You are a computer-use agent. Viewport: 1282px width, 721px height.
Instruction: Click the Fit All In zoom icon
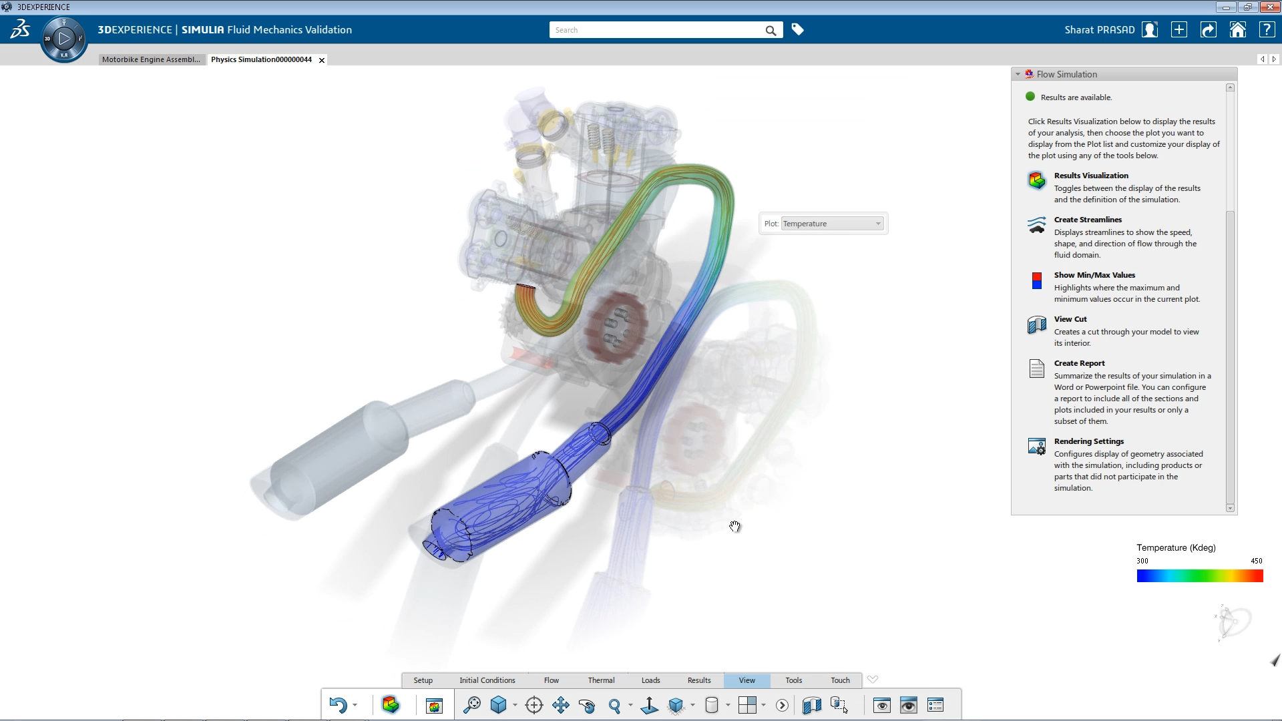pyautogui.click(x=472, y=705)
